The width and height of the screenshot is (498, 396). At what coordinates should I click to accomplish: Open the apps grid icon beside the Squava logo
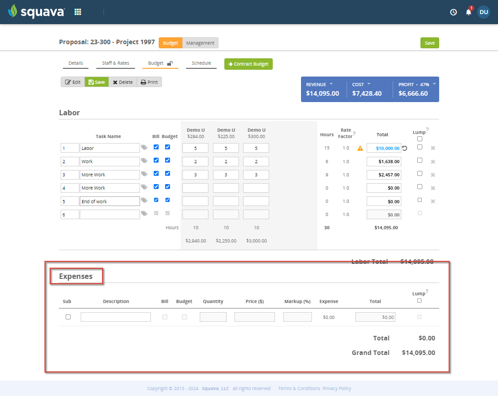pyautogui.click(x=78, y=11)
